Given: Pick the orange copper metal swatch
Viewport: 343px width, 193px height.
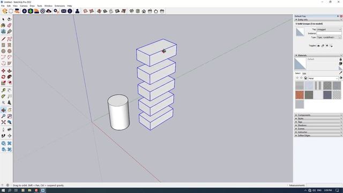Looking at the screenshot, I should point(300,95).
